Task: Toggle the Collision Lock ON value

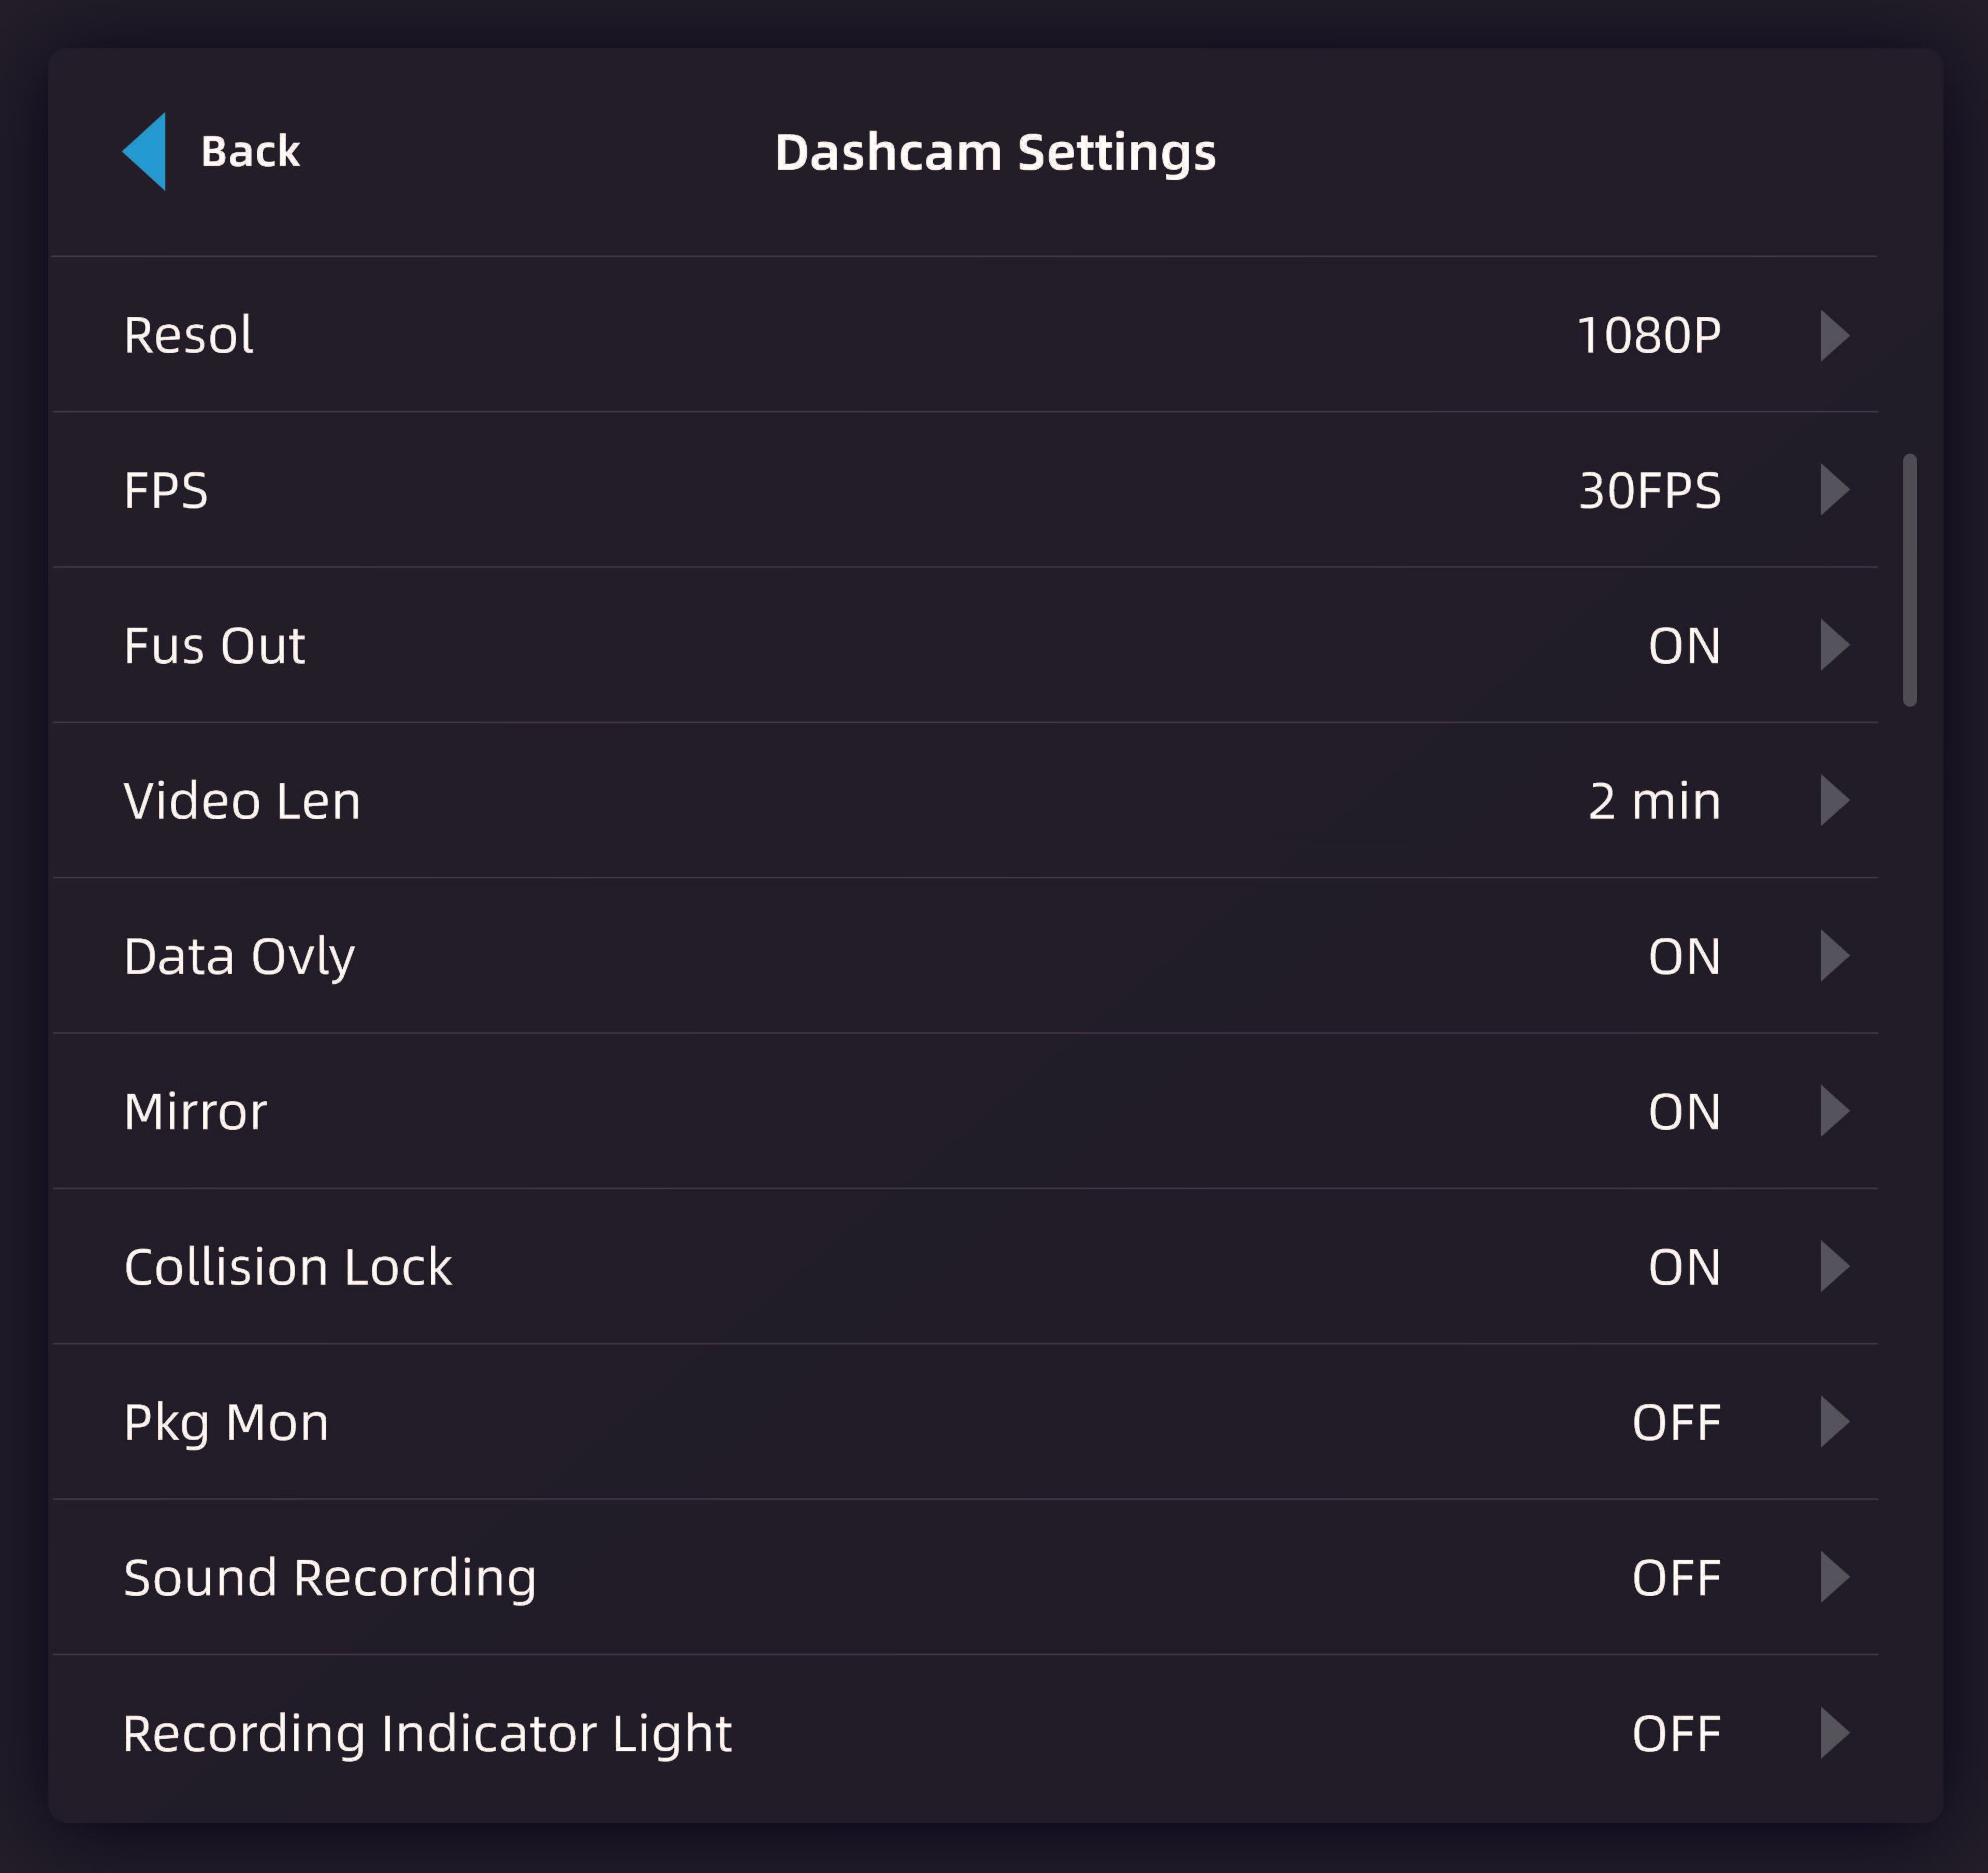Action: coord(1684,1267)
